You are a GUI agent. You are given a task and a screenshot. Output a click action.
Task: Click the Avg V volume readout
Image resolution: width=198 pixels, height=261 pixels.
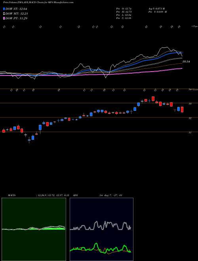156,9
